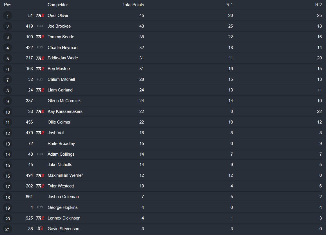Open competitor Eddie-Jay Wade
Screen dimensions: 326x235
tap(63, 58)
